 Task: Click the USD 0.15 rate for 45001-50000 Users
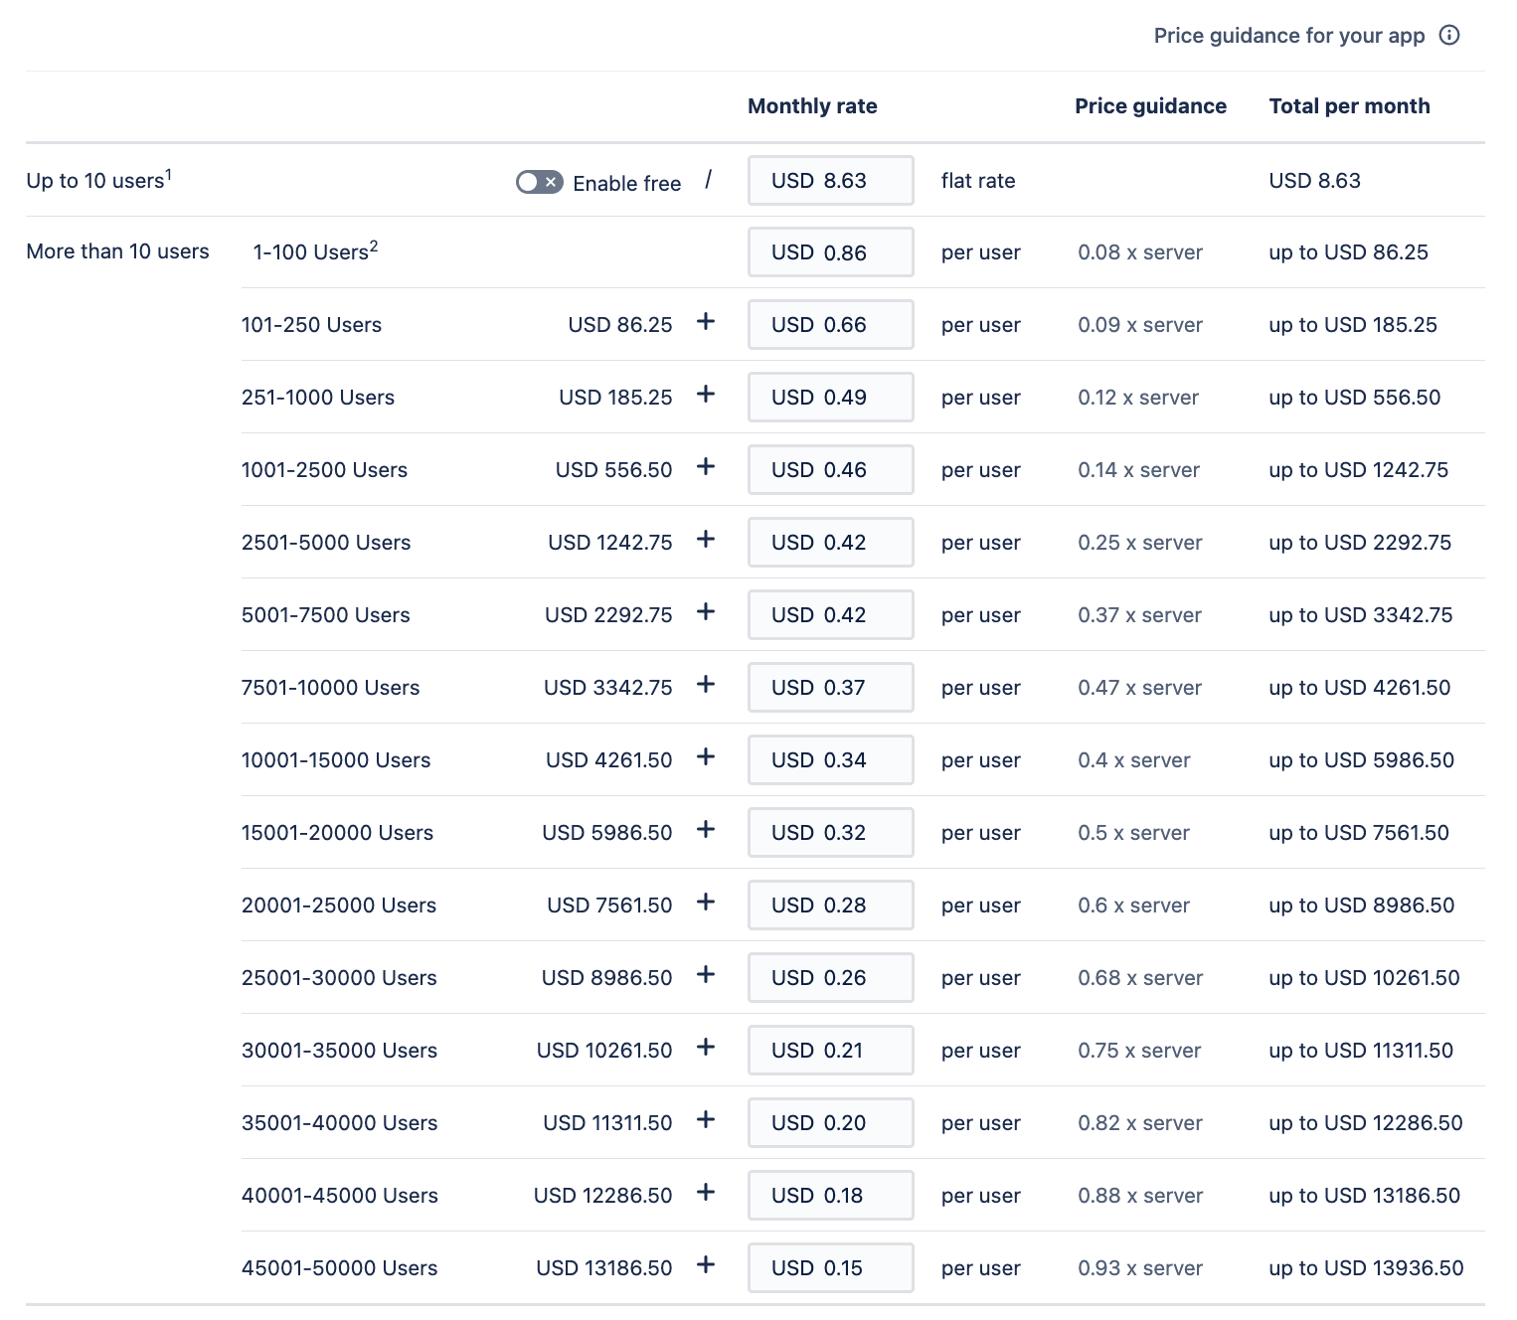click(x=830, y=1266)
